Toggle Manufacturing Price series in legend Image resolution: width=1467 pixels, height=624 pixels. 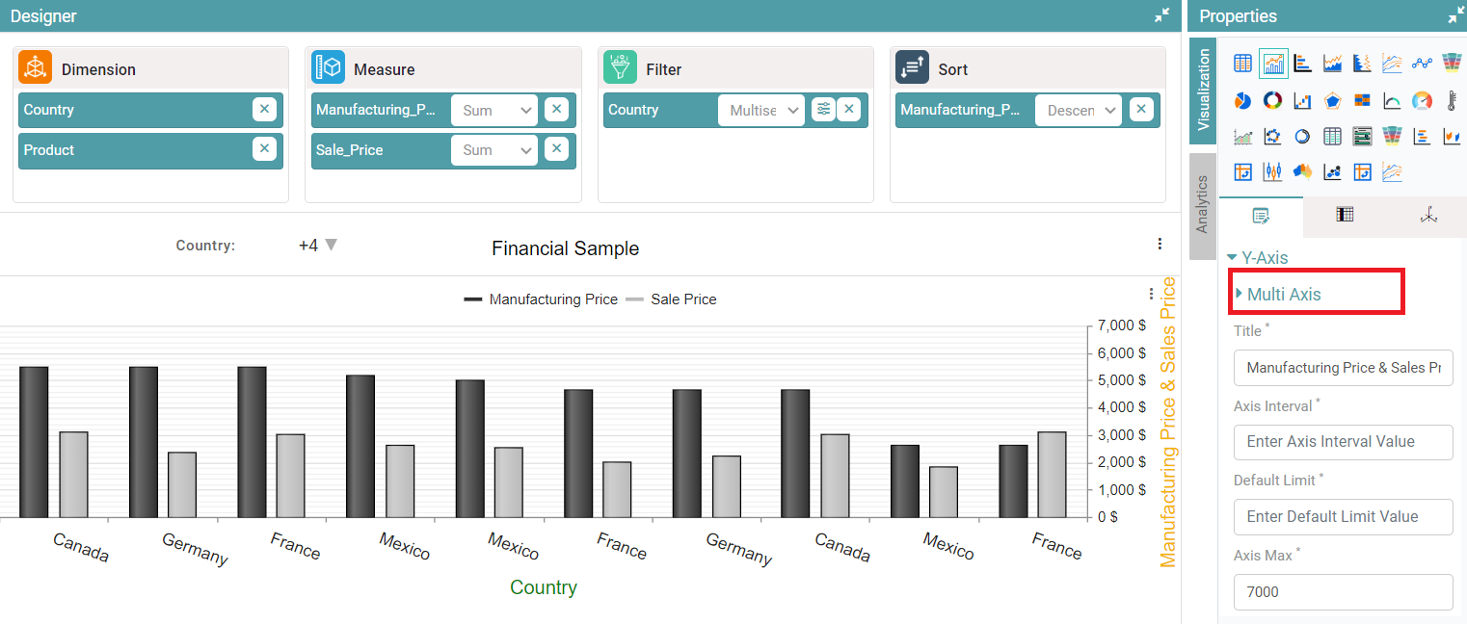(541, 299)
